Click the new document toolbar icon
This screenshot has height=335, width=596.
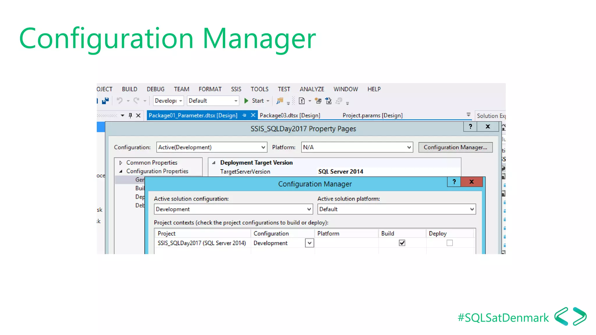pos(302,101)
